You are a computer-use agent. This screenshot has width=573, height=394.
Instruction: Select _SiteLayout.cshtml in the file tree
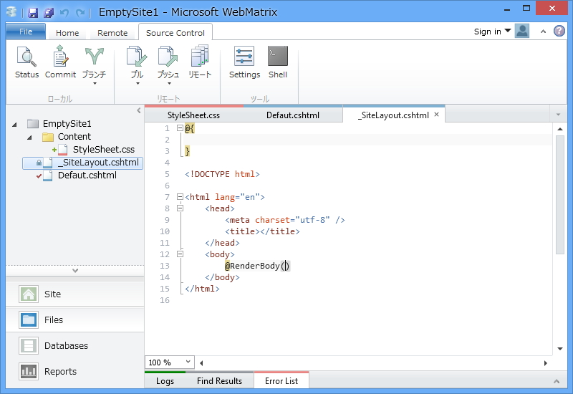82,163
